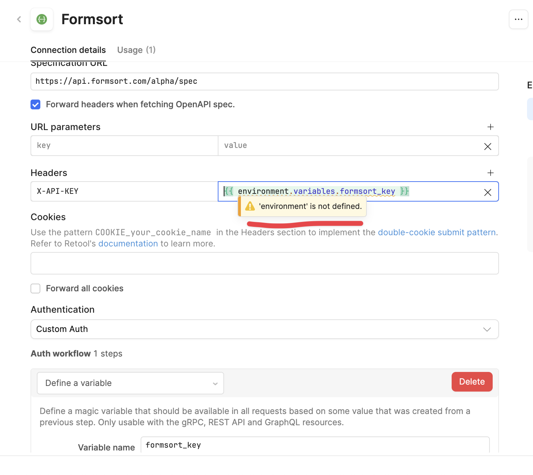This screenshot has height=475, width=533.
Task: Remove the empty URL parameter row
Action: (x=487, y=147)
